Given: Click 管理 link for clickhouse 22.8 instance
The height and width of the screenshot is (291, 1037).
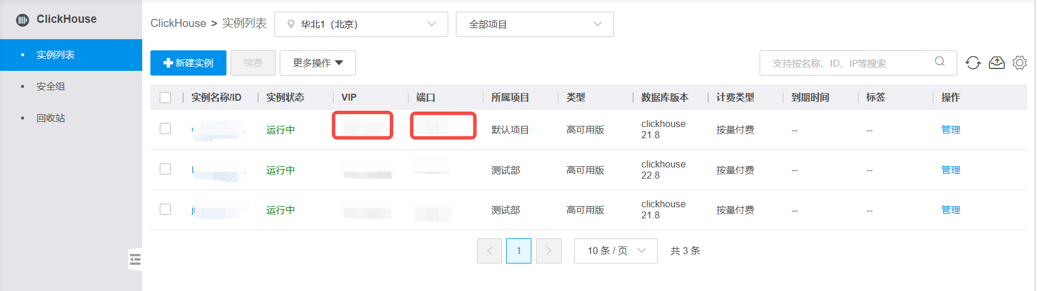Looking at the screenshot, I should pos(950,170).
